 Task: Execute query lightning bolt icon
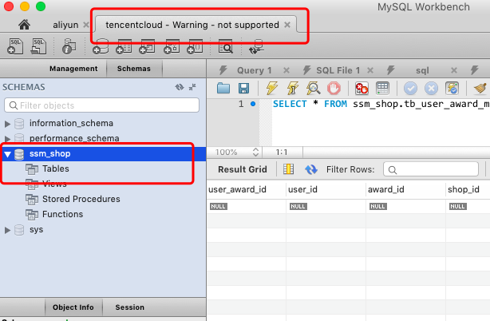click(x=272, y=88)
